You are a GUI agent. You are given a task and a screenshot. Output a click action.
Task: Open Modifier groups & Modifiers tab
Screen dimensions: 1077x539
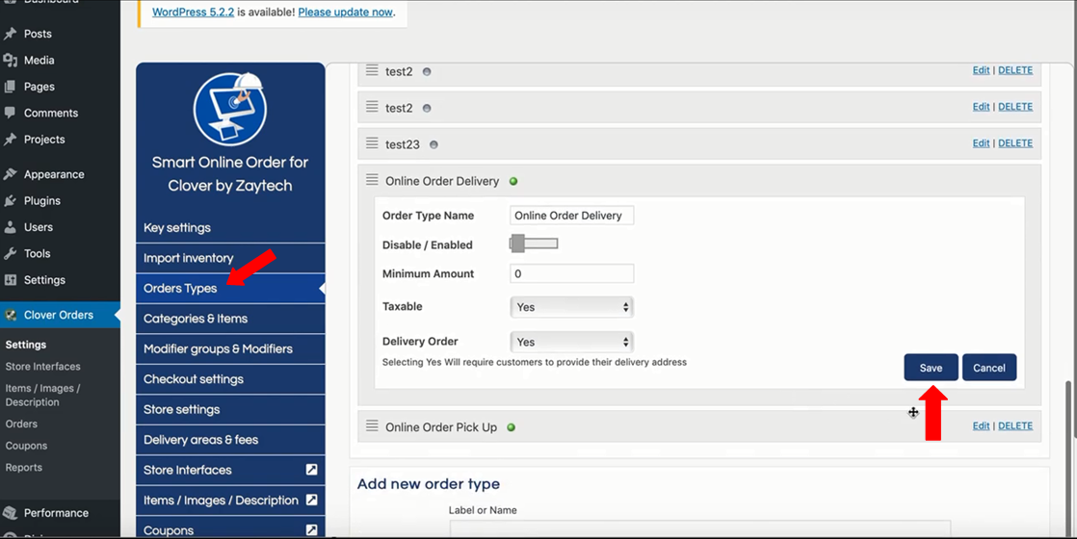[x=230, y=348]
